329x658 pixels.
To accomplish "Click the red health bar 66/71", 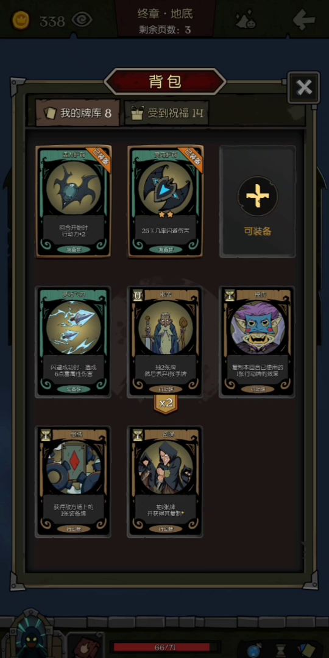I will 165,646.
